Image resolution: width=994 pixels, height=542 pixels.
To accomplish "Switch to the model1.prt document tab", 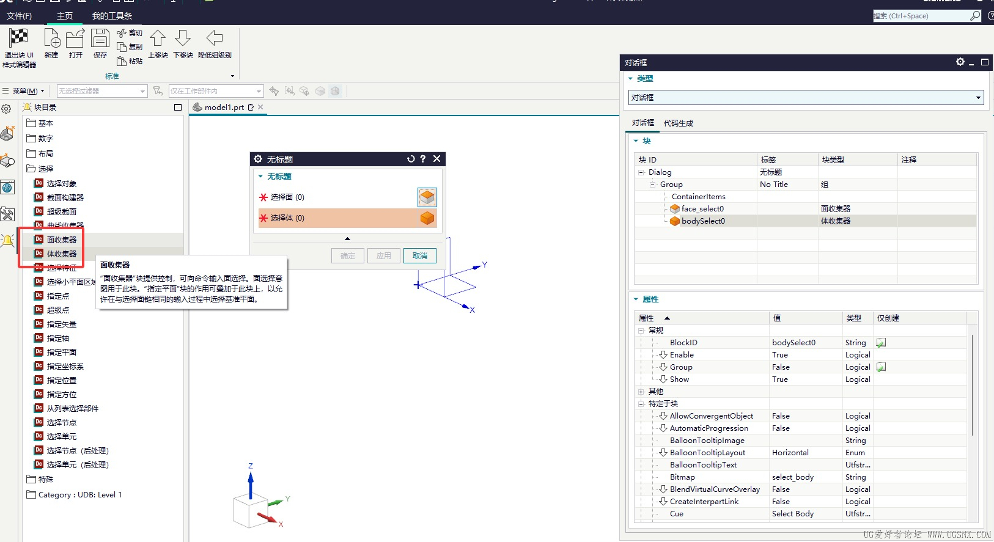I will coord(224,108).
